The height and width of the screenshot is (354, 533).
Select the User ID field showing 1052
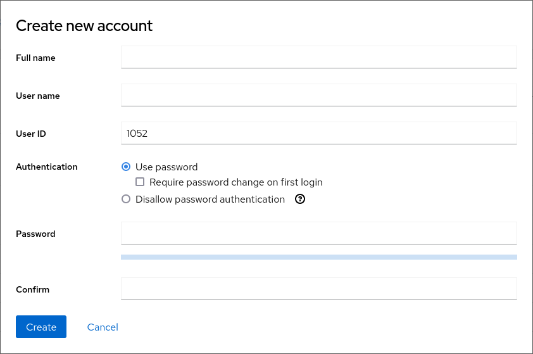(318, 133)
